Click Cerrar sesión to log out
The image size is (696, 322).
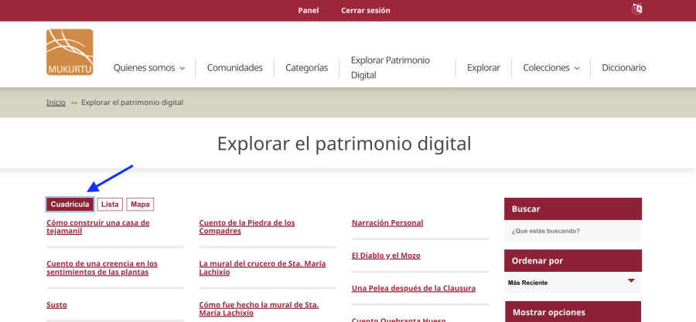[x=365, y=10]
